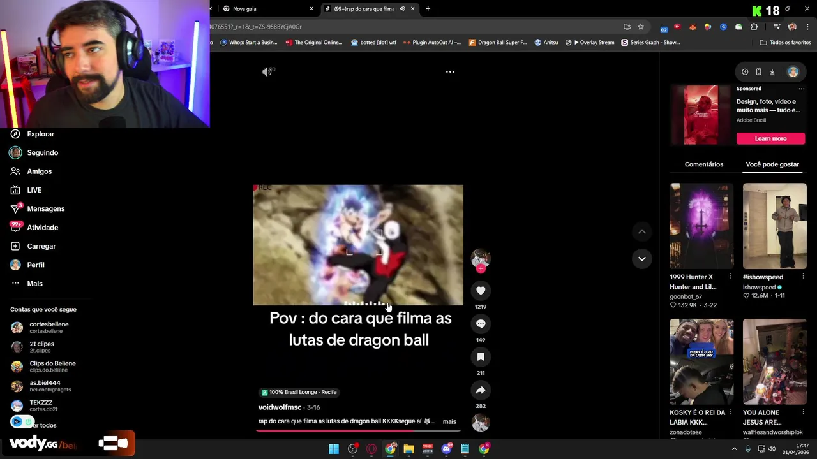Like the video with the heart icon

[481, 291]
